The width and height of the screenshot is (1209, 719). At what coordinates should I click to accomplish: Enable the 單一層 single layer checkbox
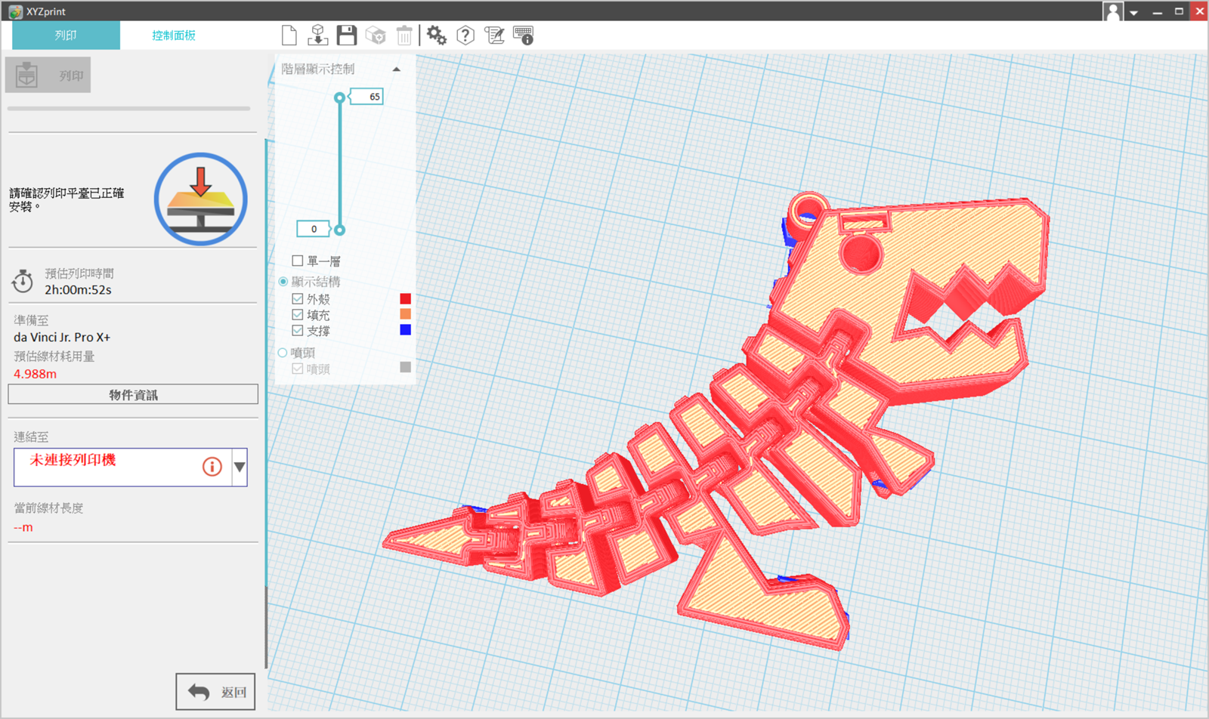click(298, 261)
